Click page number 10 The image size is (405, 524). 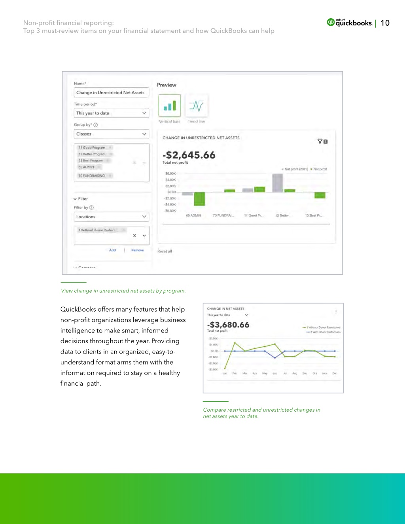[x=385, y=23]
